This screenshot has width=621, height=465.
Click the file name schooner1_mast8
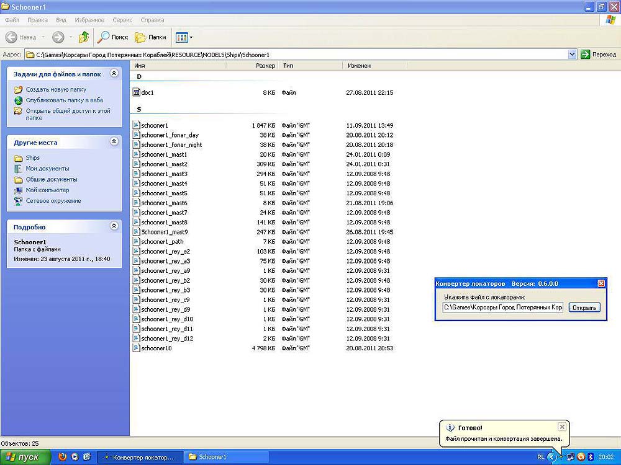[x=164, y=222]
